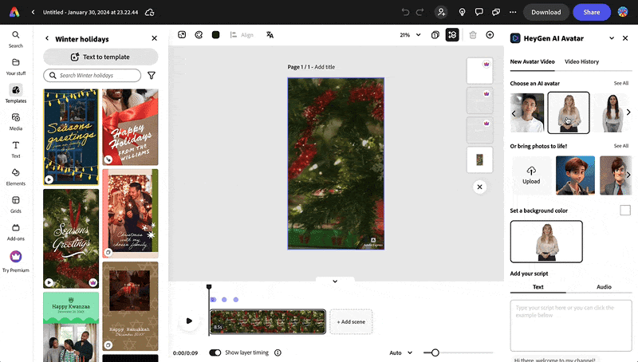Show next photo avatars with right arrow
This screenshot has height=362, width=638.
[x=628, y=175]
